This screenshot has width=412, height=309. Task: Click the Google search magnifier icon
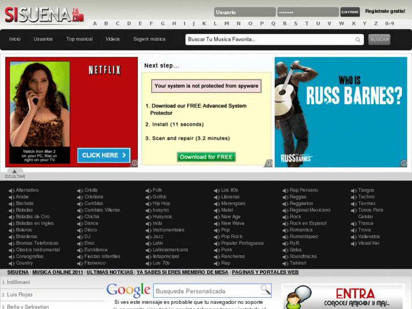point(265,290)
